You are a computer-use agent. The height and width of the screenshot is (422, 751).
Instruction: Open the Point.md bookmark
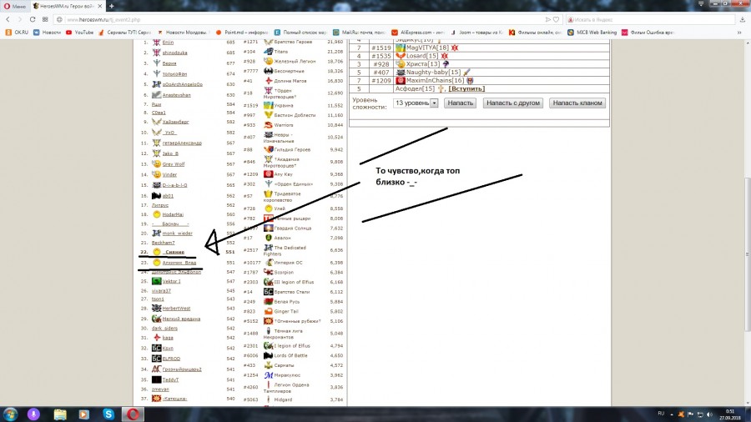tap(242, 33)
